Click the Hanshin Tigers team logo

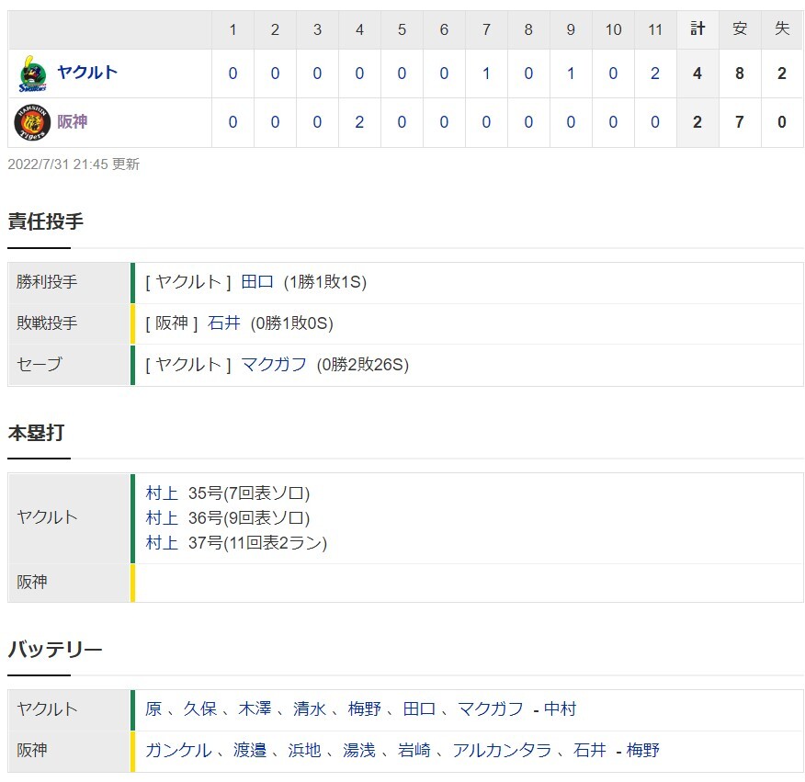(32, 122)
